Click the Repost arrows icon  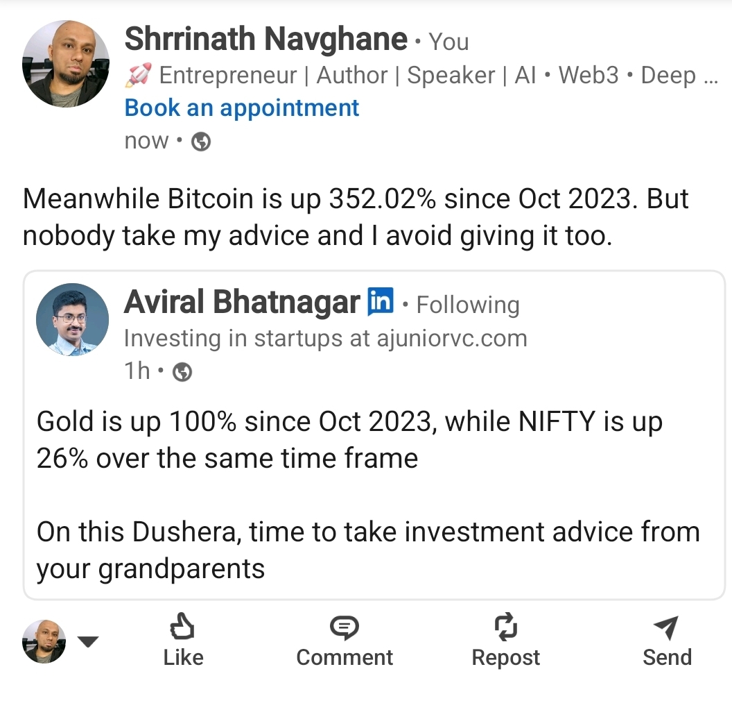click(505, 627)
